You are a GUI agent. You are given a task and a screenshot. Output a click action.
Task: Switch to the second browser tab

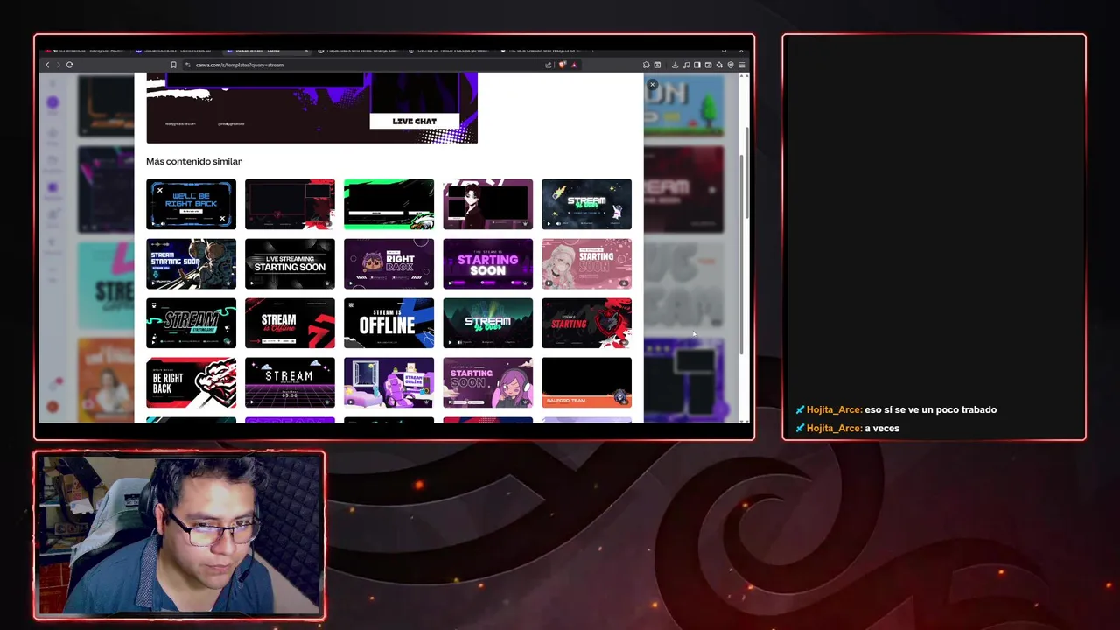pyautogui.click(x=178, y=51)
